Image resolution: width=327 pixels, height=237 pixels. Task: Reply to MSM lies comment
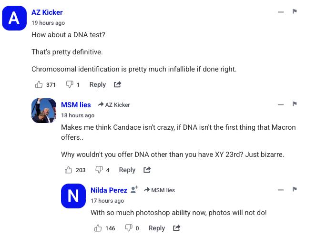[x=127, y=170]
